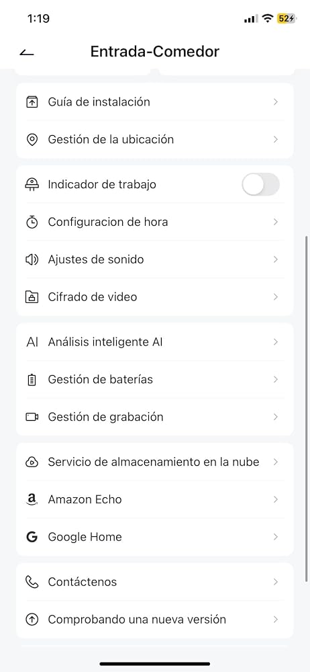
Task: Tap the Google G logo icon
Action: pos(32,537)
